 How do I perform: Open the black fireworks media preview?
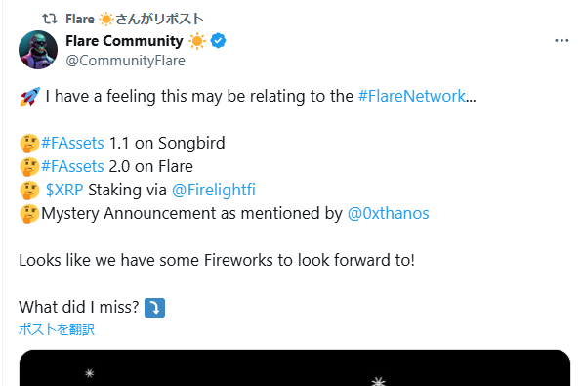coord(295,367)
